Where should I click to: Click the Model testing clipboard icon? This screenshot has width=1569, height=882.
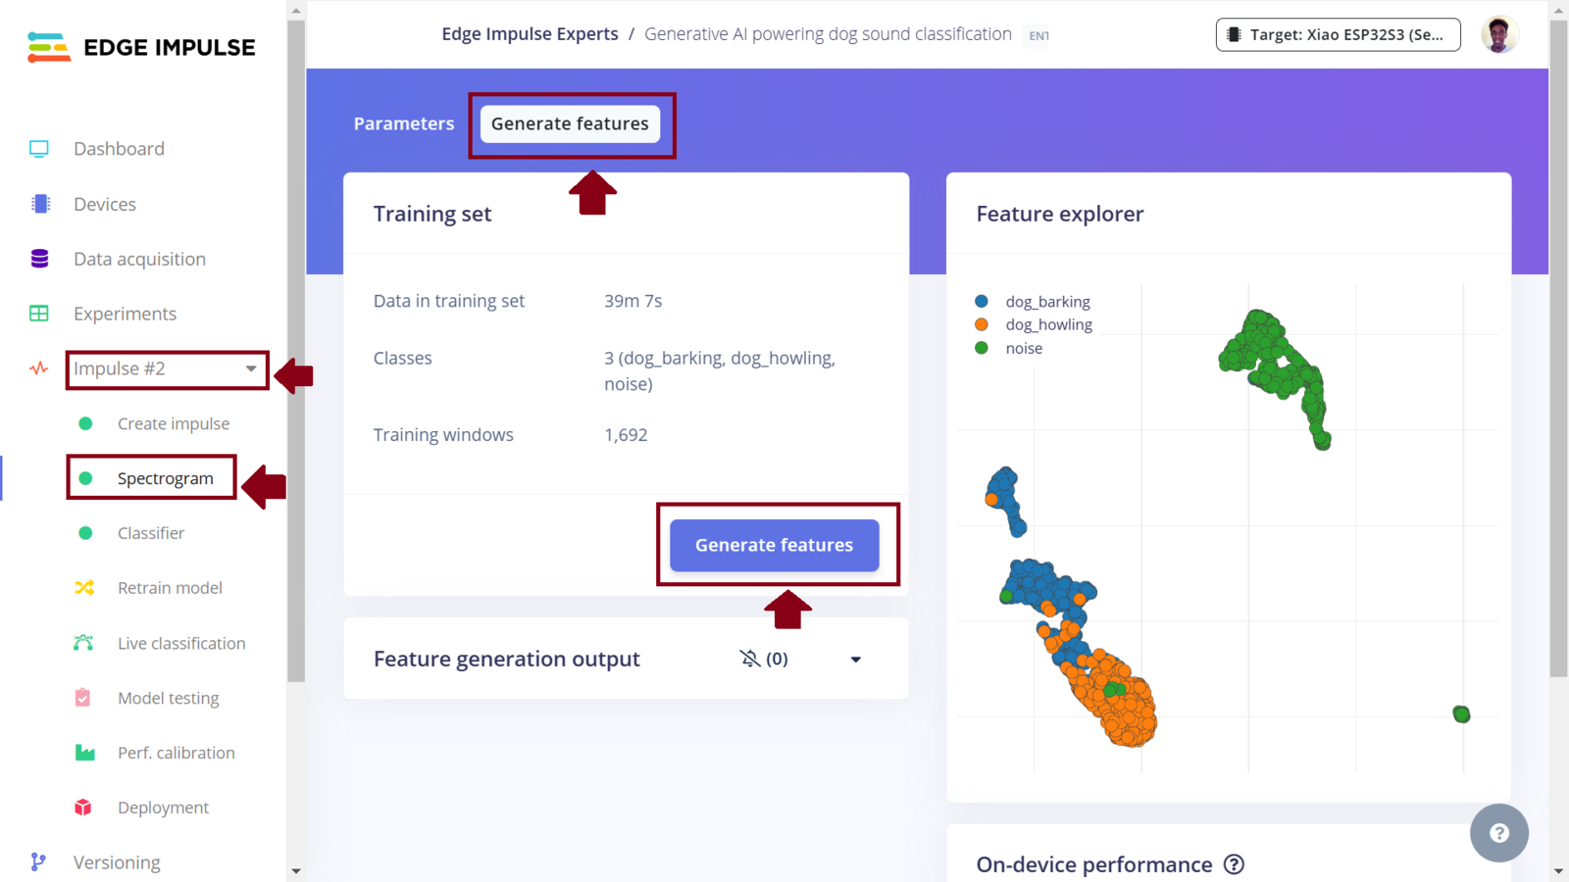[83, 698]
